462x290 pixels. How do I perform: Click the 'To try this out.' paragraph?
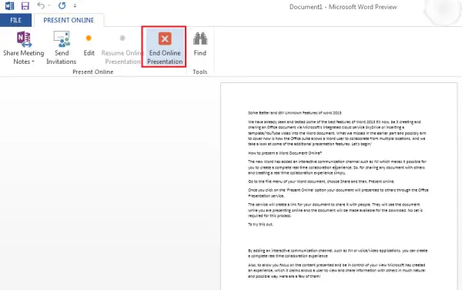coord(260,225)
